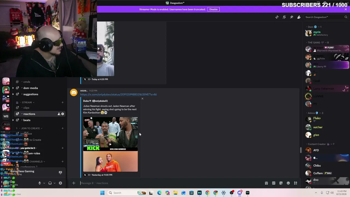
Task: Open Windows Start menu
Action: click(102, 193)
